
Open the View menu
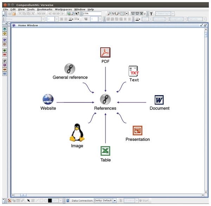[21, 9]
